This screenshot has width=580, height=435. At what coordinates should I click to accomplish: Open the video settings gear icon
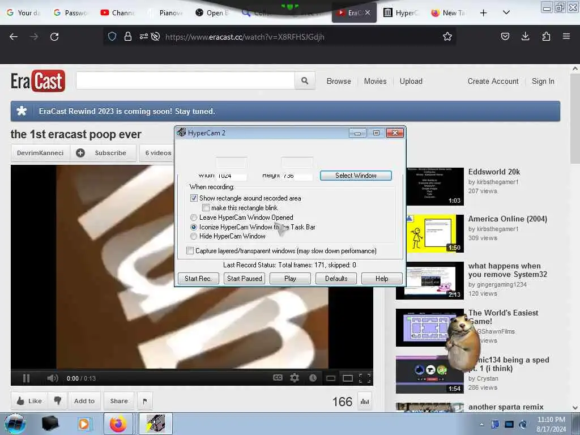click(295, 378)
